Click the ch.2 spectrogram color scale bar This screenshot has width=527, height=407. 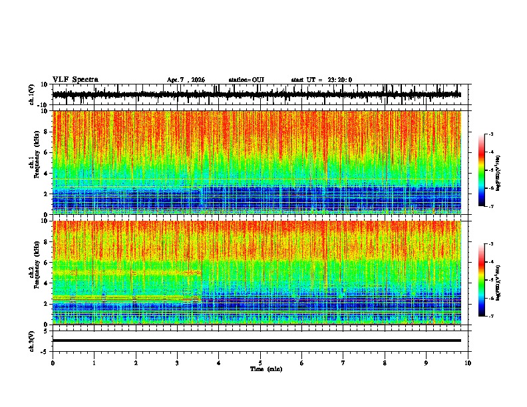[x=482, y=280]
